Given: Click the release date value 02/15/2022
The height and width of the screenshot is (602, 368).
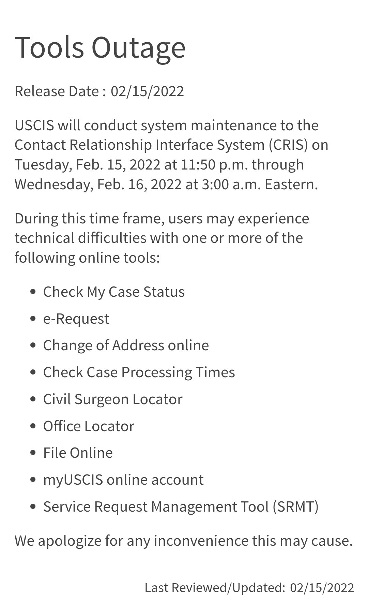Looking at the screenshot, I should (x=147, y=91).
